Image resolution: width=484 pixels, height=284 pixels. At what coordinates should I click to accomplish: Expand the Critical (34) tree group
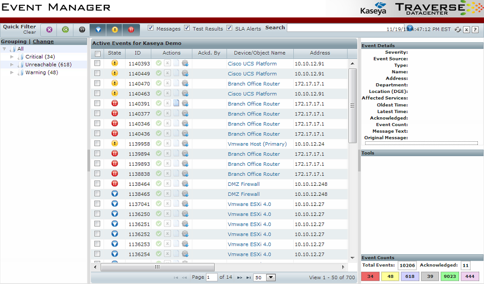12,57
